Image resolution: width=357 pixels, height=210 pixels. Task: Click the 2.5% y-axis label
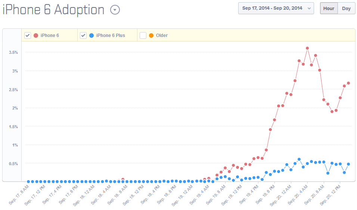(x=13, y=90)
